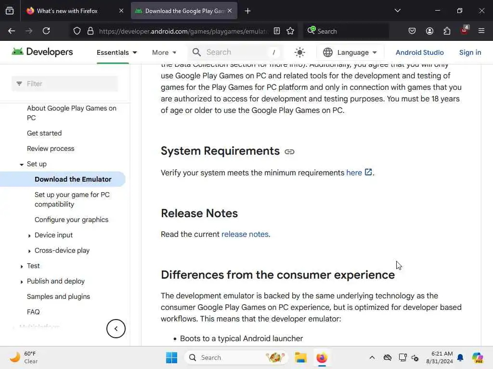Screen dimensions: 493x369
Task: Open a new tab with plus button
Action: pos(248,11)
